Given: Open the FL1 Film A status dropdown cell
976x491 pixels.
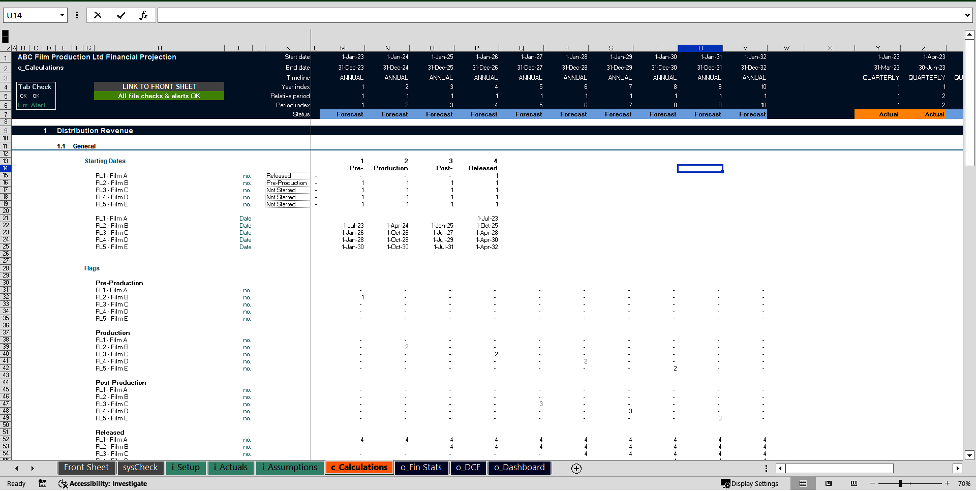Looking at the screenshot, I should [x=287, y=176].
